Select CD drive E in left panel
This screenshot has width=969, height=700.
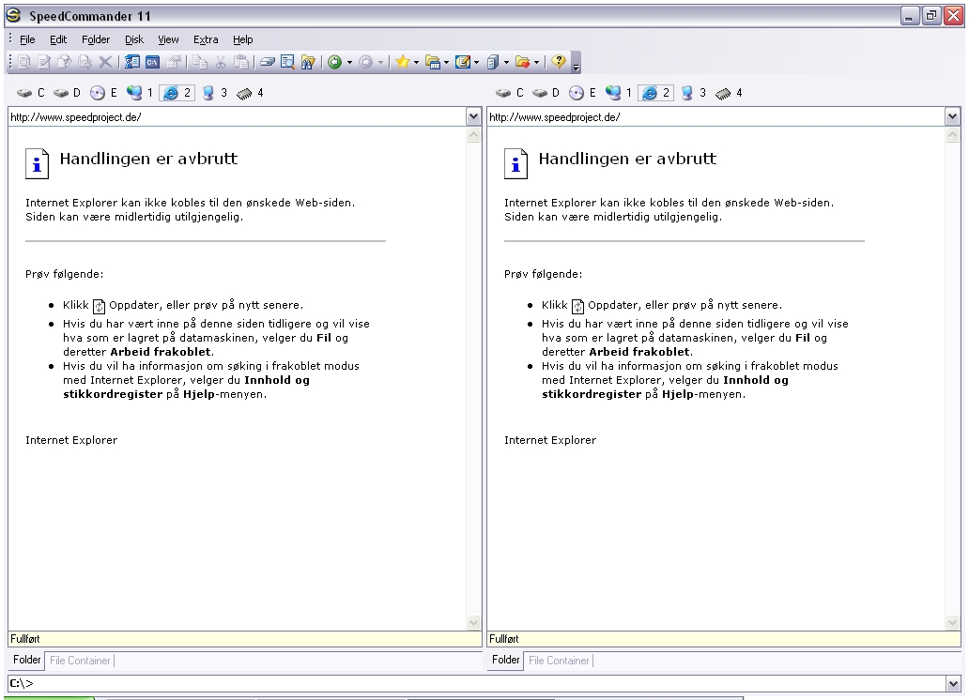(x=103, y=93)
